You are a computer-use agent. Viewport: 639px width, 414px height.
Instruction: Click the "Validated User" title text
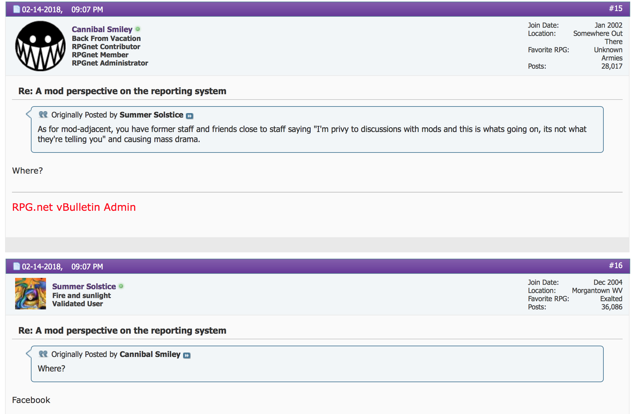[x=78, y=304]
